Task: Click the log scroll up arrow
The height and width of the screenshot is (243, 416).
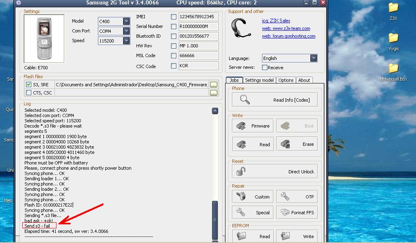Action: 215,111
